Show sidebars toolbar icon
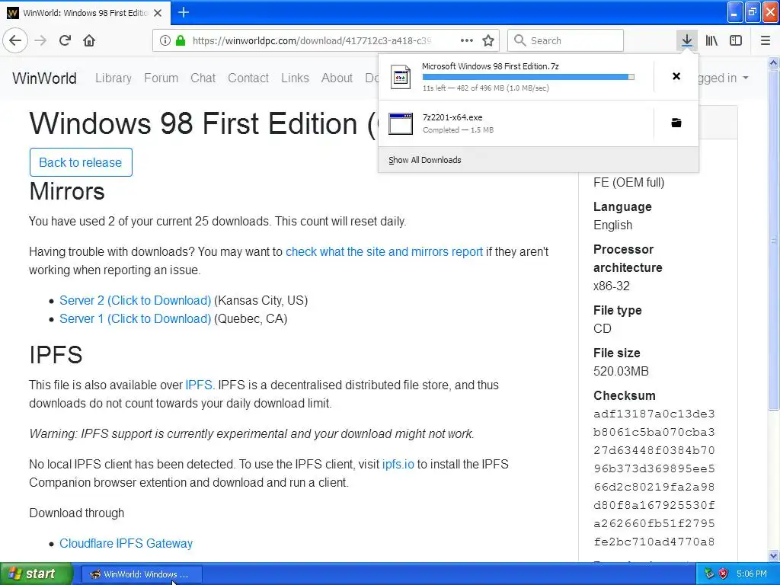Viewport: 780px width, 585px height. [736, 40]
